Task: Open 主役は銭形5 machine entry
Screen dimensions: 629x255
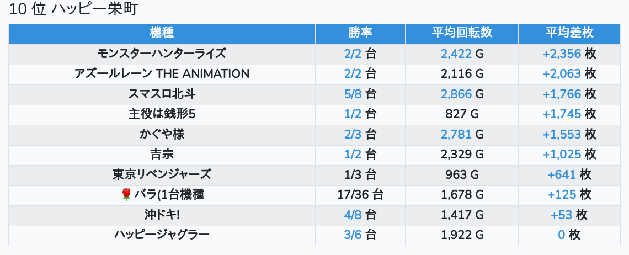Action: [162, 114]
